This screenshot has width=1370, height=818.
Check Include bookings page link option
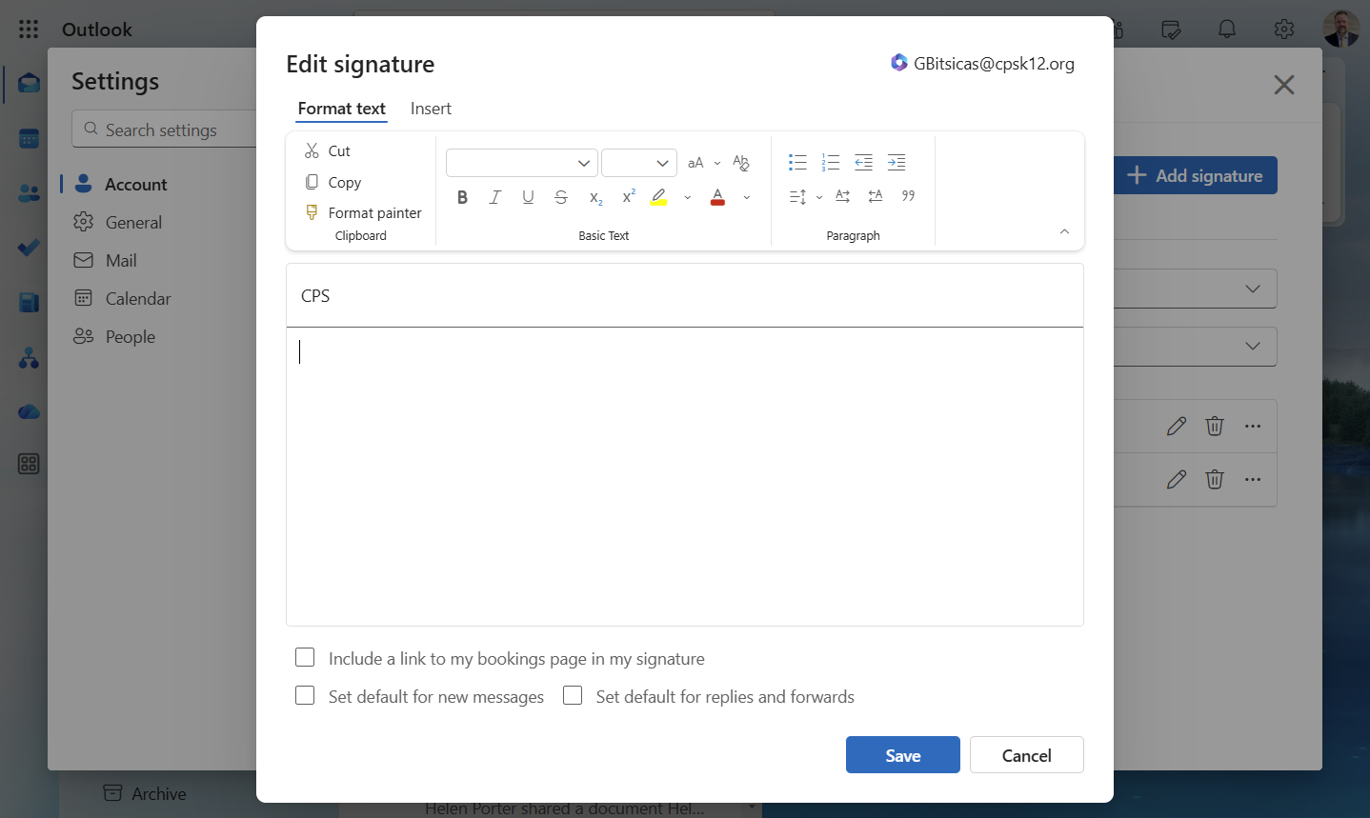click(305, 657)
